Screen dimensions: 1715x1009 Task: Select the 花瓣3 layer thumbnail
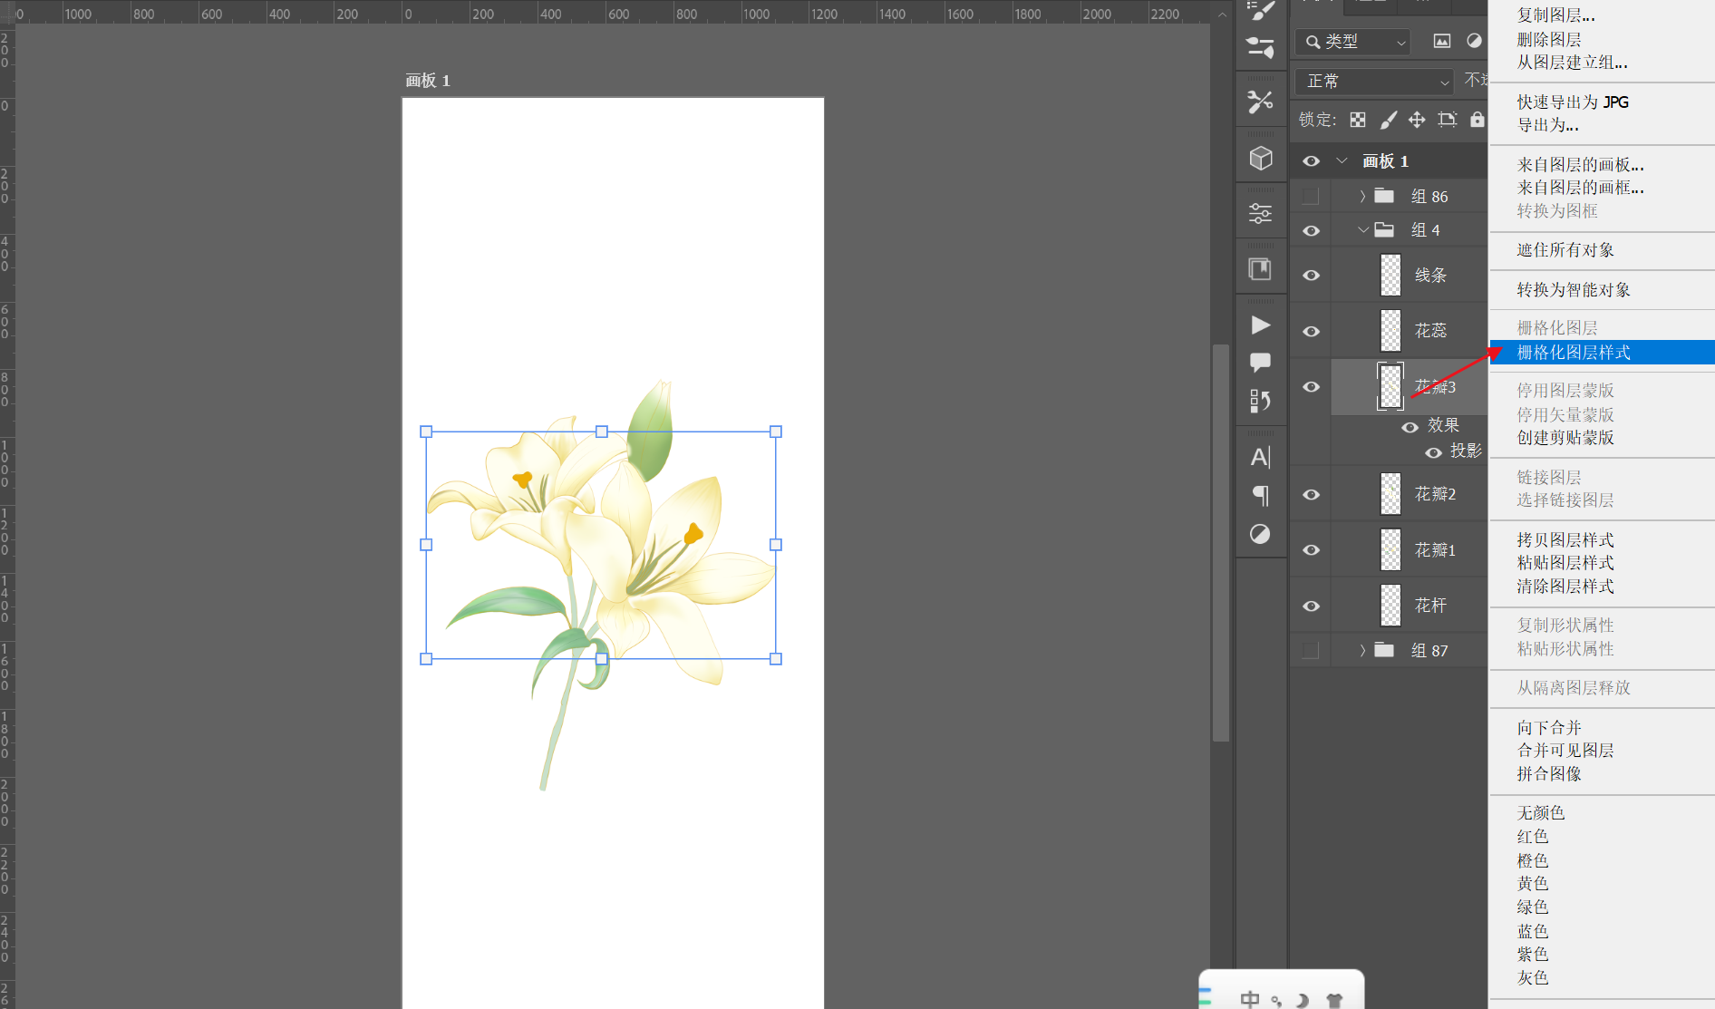tap(1390, 386)
